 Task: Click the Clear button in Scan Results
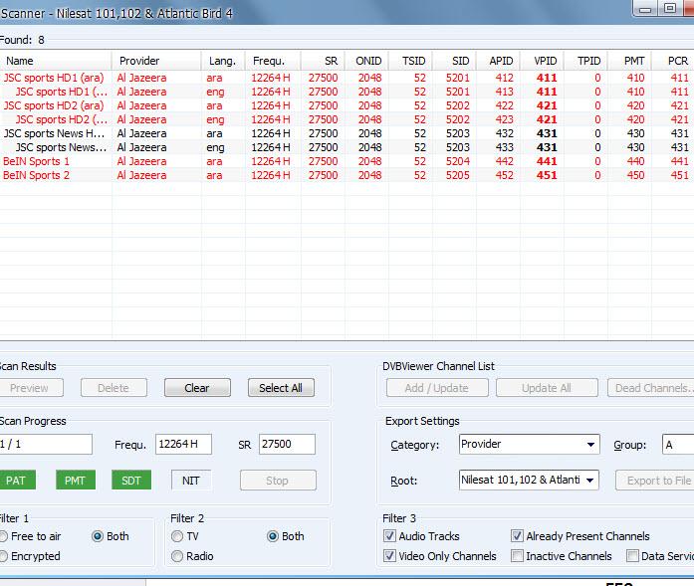[x=197, y=388]
